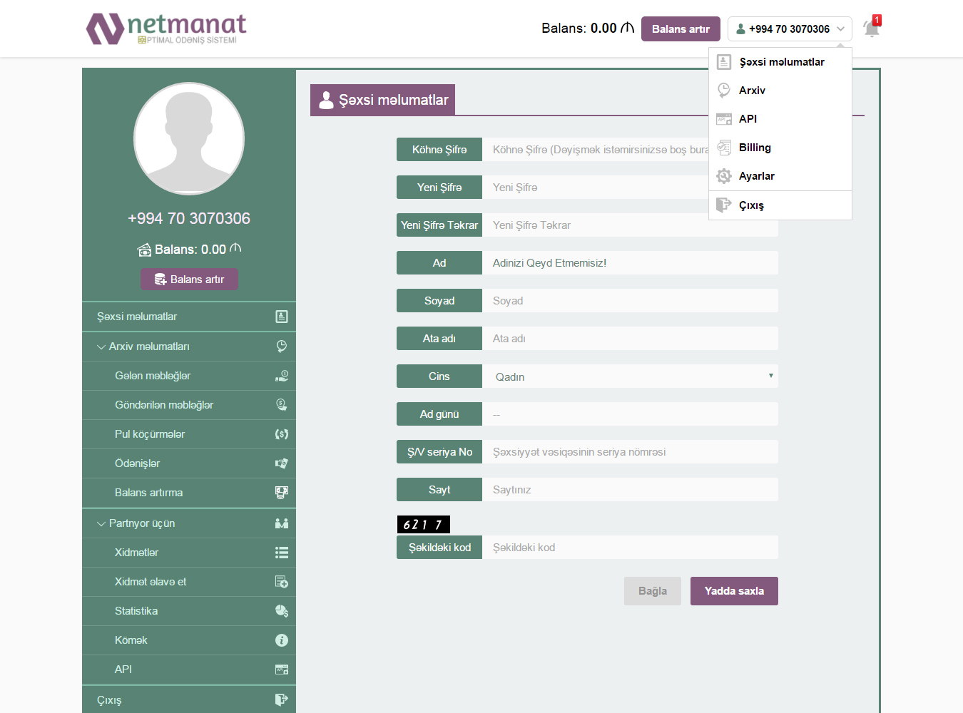Screen dimensions: 963x713
Task: Click the Billing icon in user menu
Action: (x=724, y=148)
